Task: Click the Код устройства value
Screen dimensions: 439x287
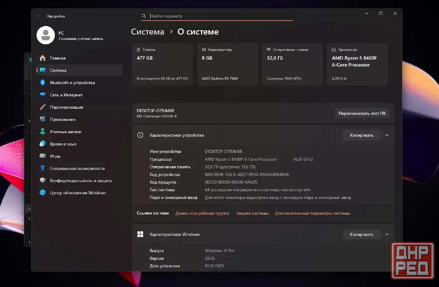Action: (x=247, y=174)
